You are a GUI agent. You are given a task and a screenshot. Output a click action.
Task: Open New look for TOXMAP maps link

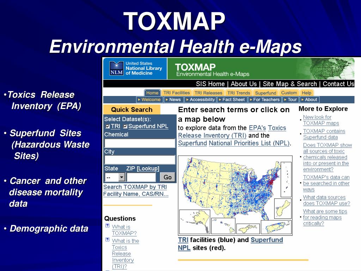coord(321,120)
